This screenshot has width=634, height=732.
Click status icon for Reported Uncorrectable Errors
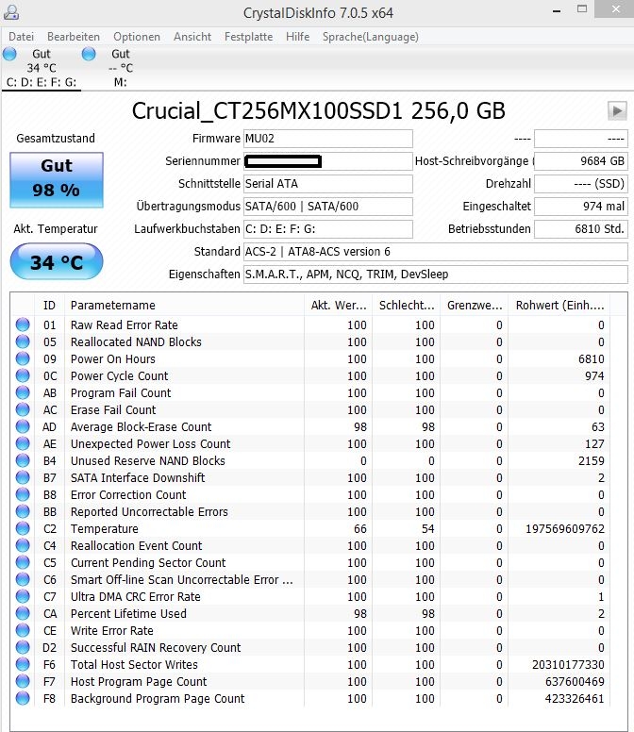[x=23, y=511]
